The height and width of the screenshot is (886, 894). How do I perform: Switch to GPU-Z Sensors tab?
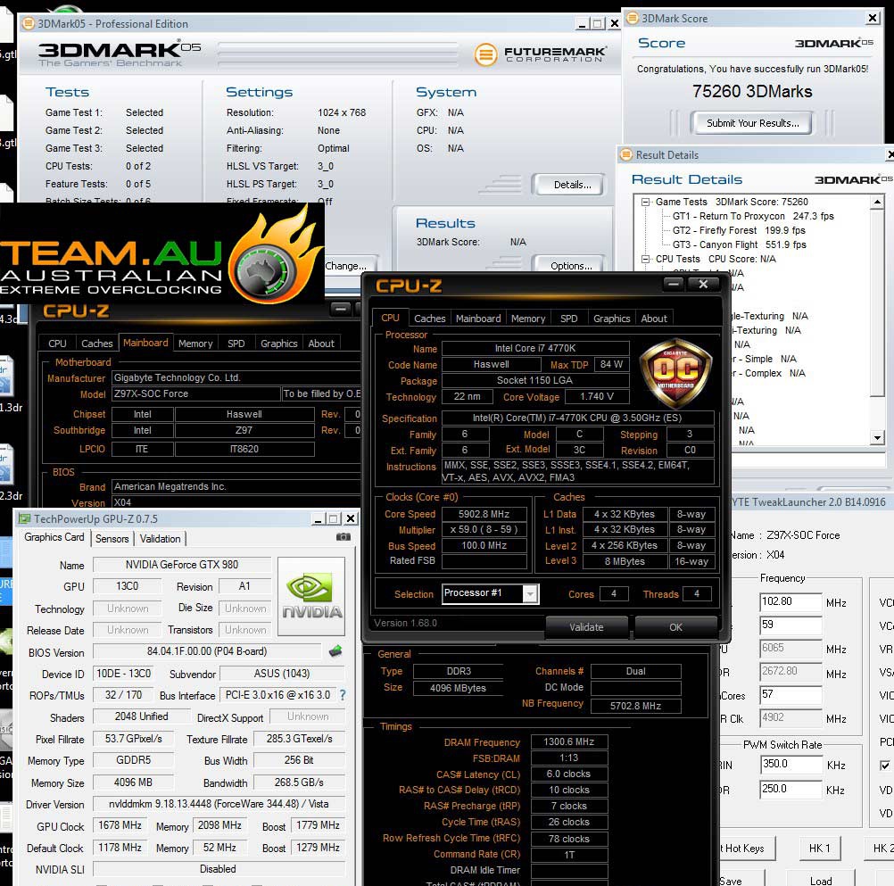point(112,538)
